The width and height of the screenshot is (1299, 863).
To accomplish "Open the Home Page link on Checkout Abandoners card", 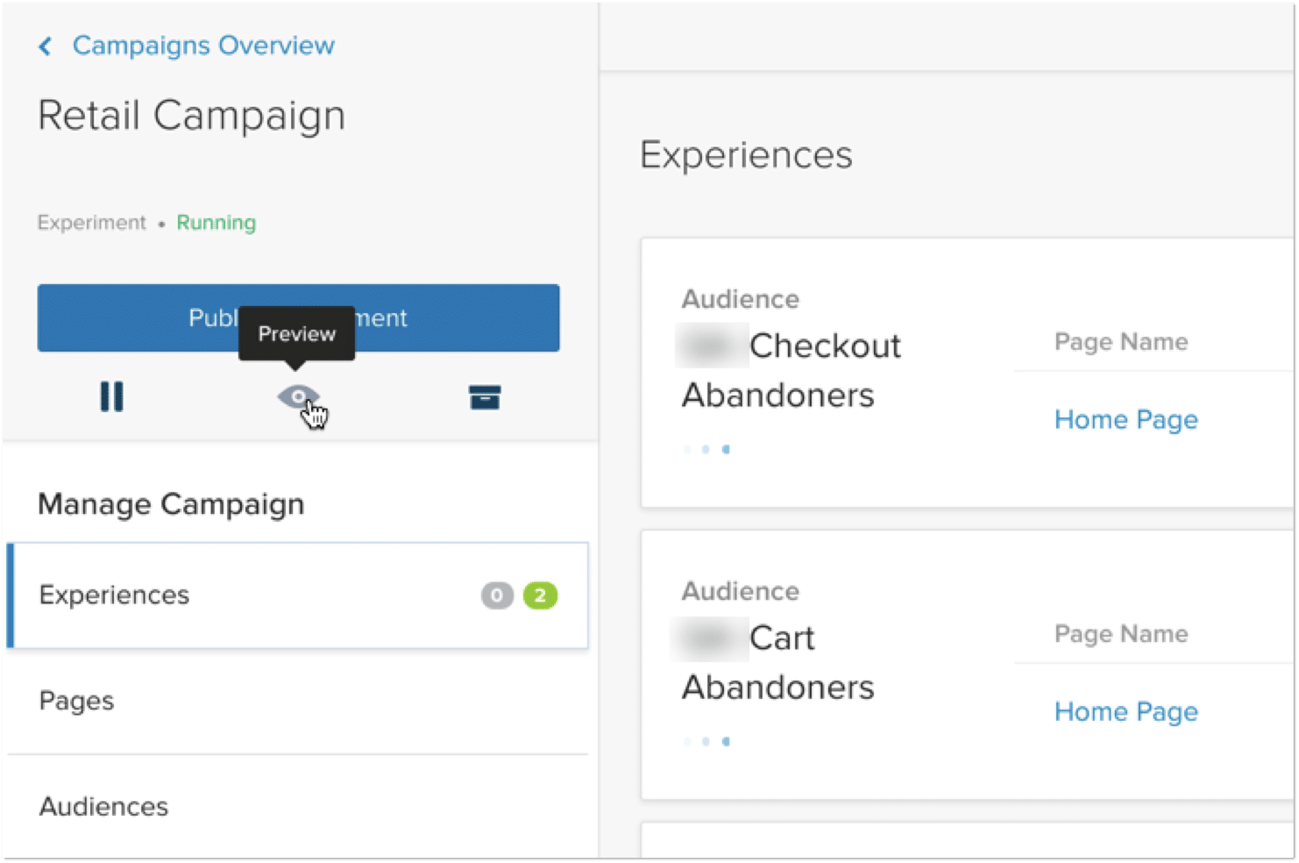I will point(1126,419).
